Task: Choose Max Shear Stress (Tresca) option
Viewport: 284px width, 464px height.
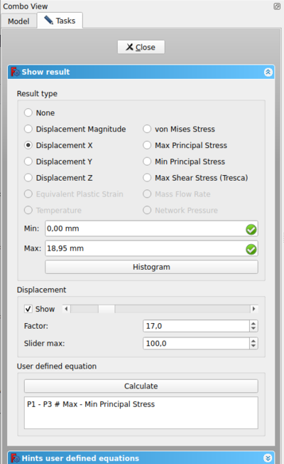Action: point(147,178)
